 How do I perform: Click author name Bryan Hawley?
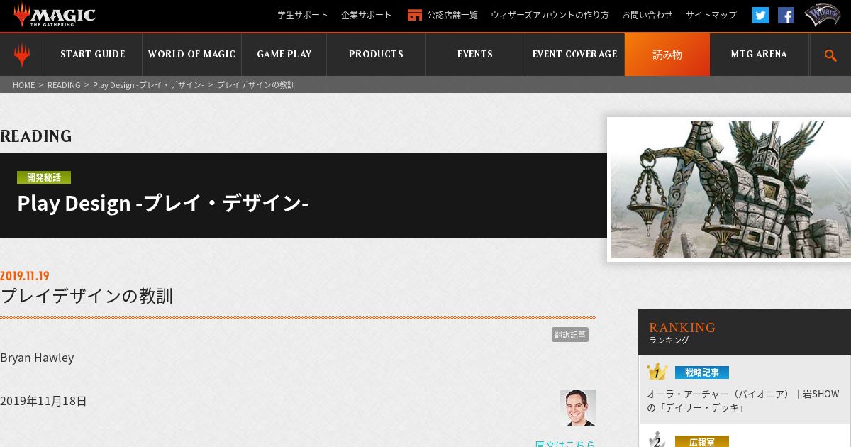[37, 358]
